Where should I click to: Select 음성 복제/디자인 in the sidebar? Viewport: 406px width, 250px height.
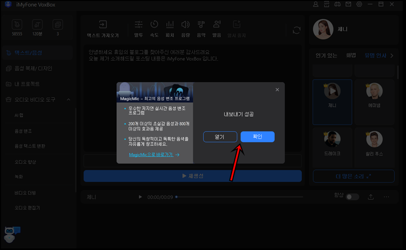[37, 69]
